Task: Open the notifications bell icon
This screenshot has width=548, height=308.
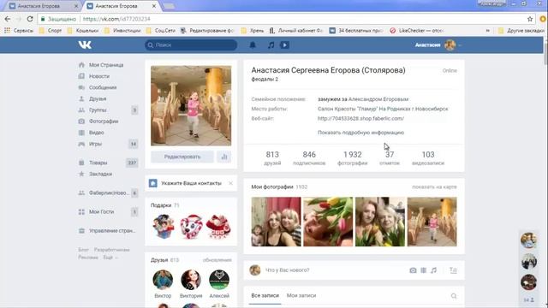Action: 253,45
